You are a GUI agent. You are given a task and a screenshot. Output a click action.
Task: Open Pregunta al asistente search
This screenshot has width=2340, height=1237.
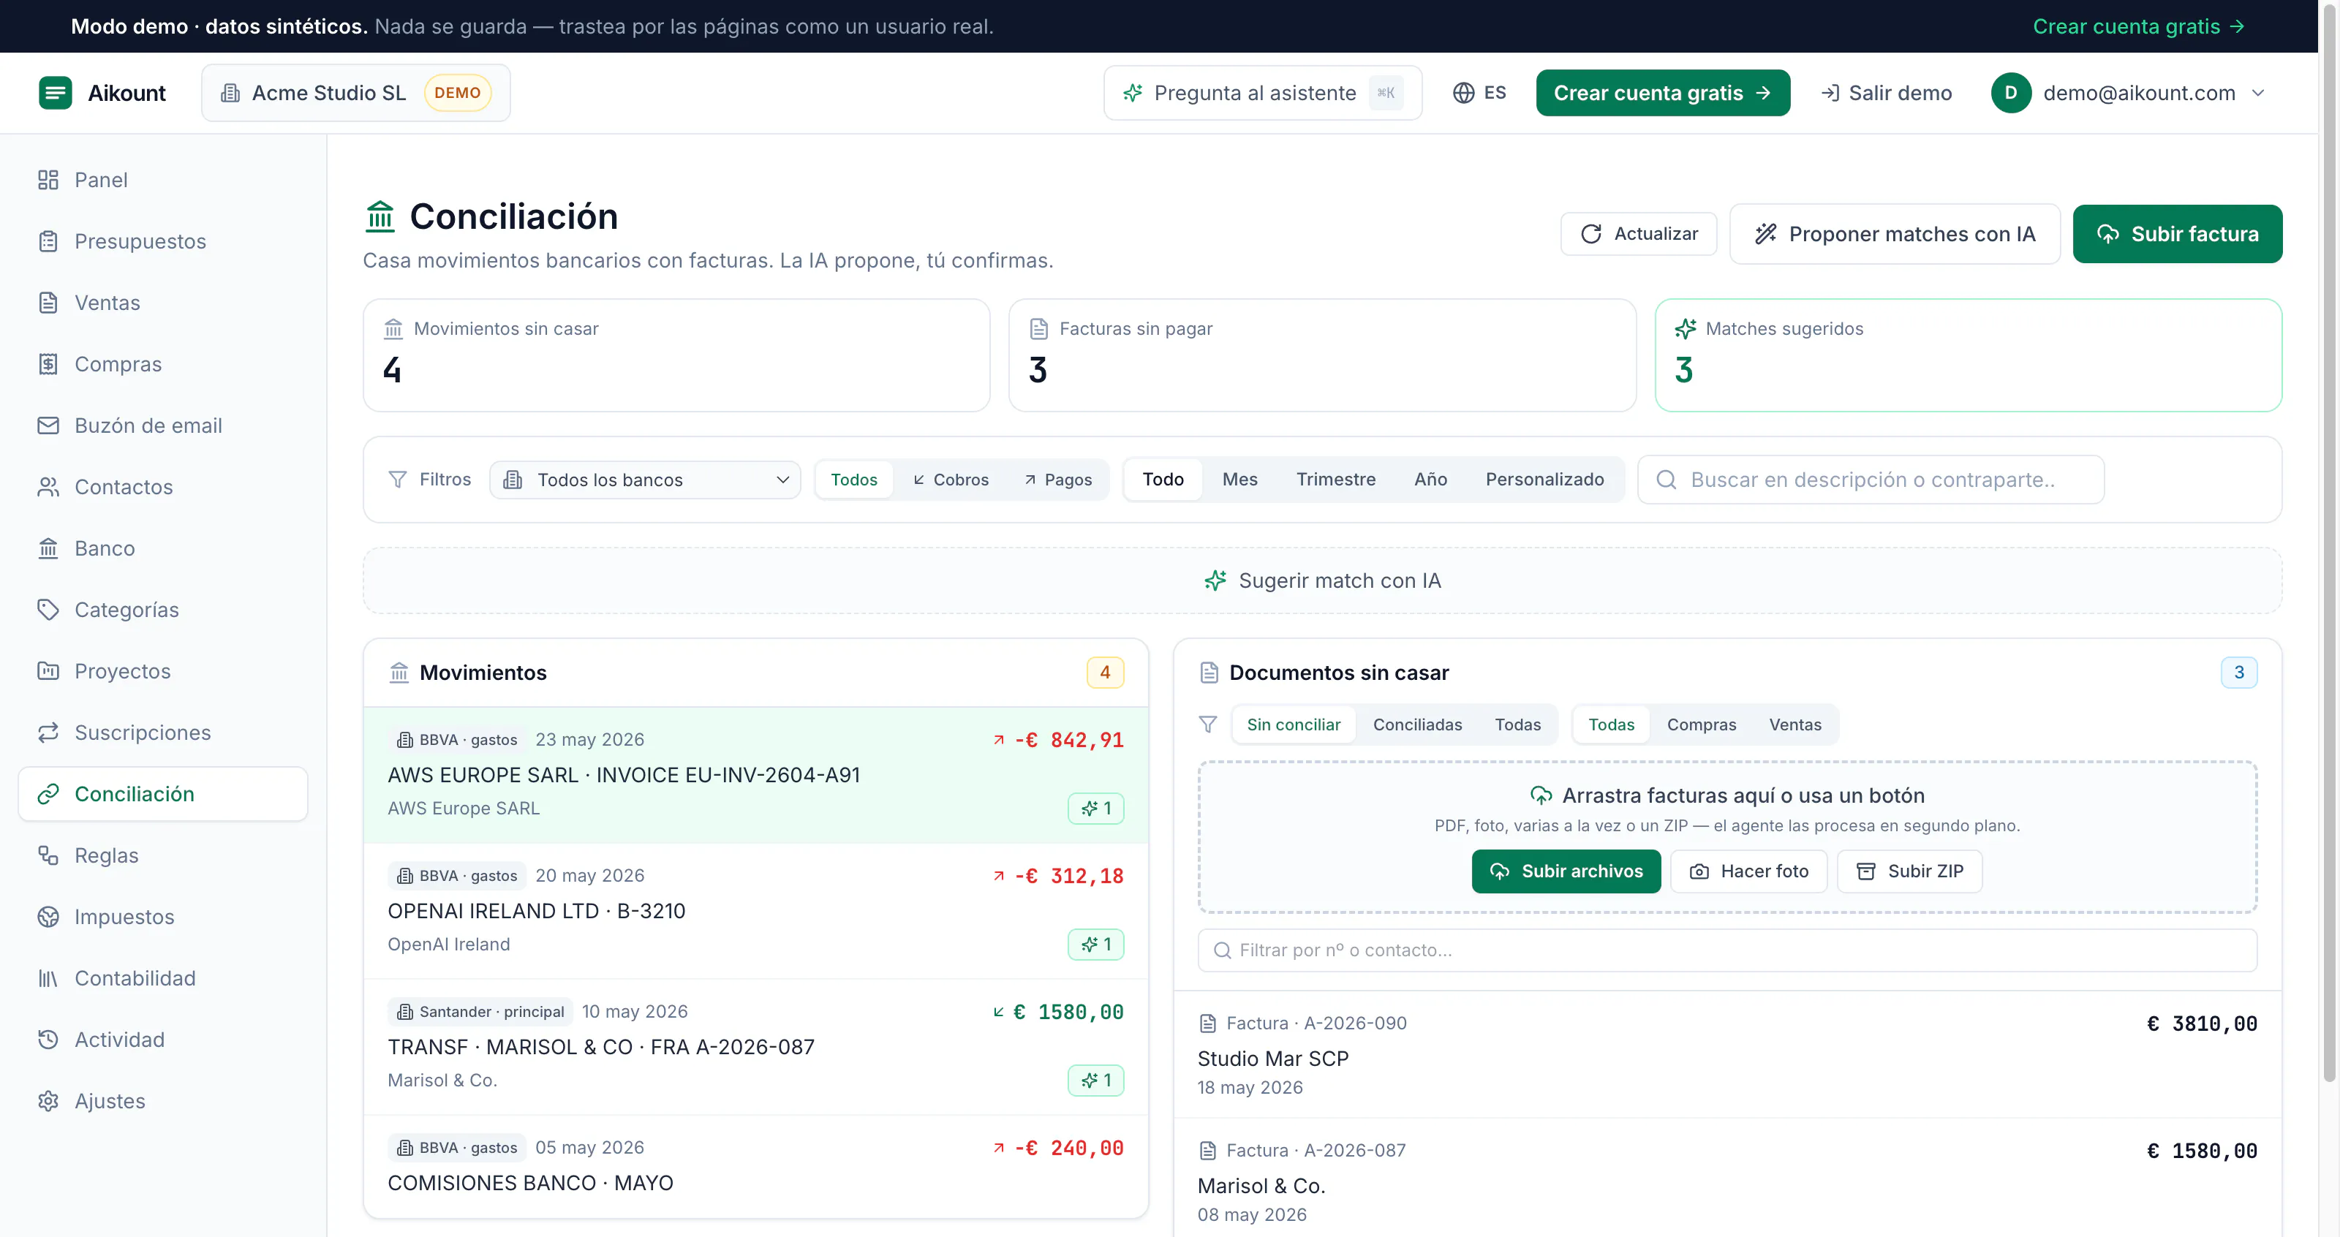tap(1263, 93)
